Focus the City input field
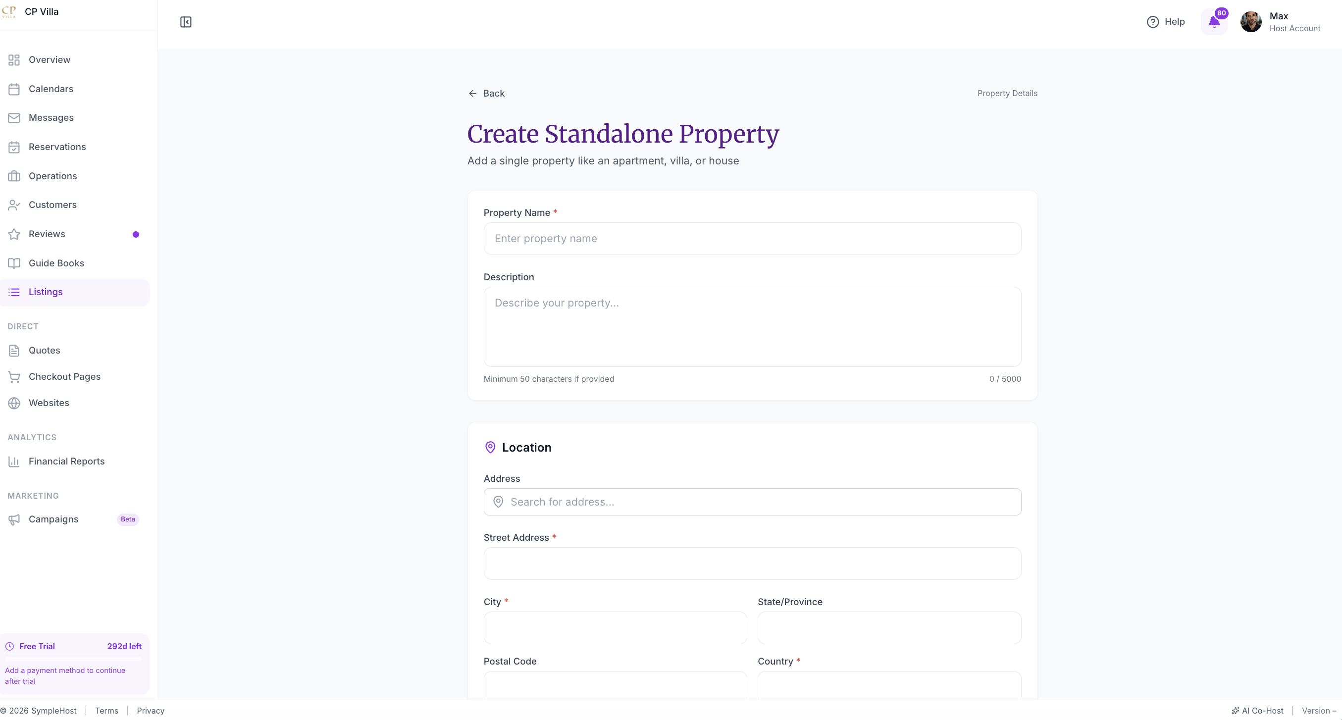Viewport: 1342px width, 720px height. (x=615, y=628)
